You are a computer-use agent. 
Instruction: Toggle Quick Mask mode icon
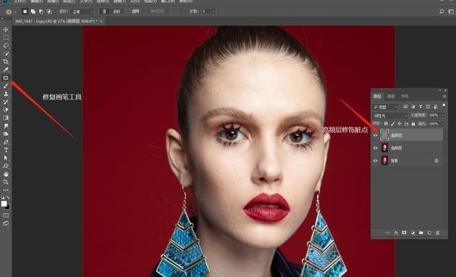point(6,215)
